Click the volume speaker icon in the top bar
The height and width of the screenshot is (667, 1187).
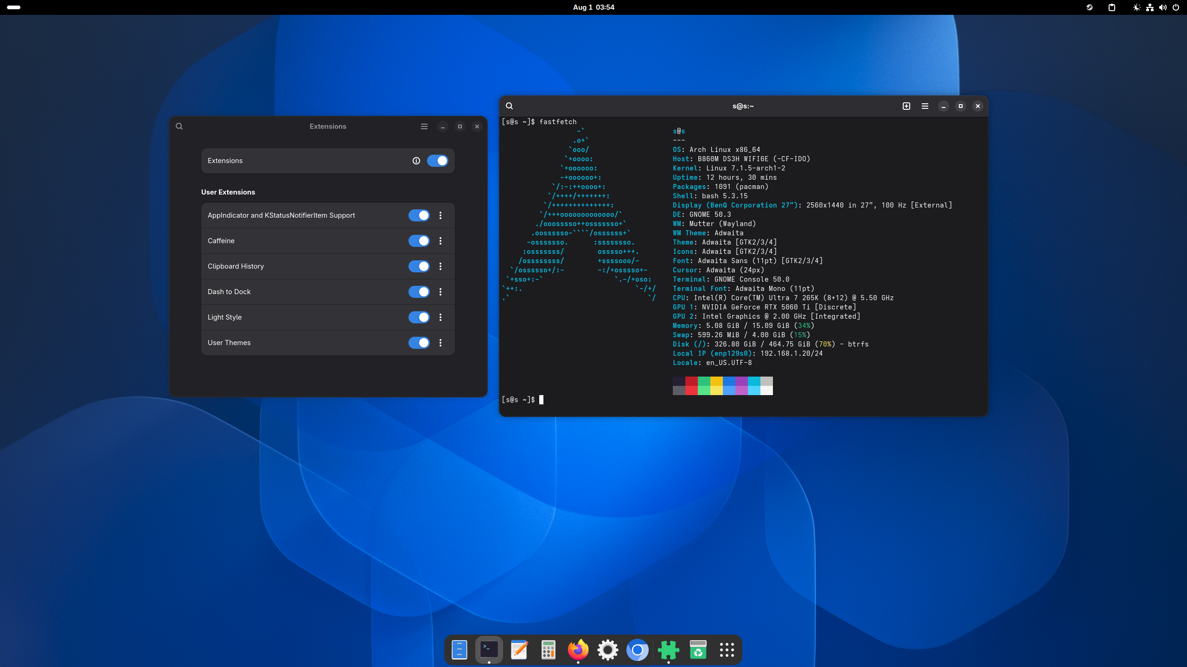pos(1163,7)
